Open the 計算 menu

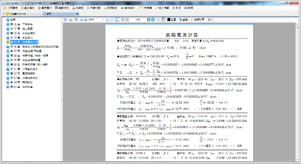[x=177, y=8]
